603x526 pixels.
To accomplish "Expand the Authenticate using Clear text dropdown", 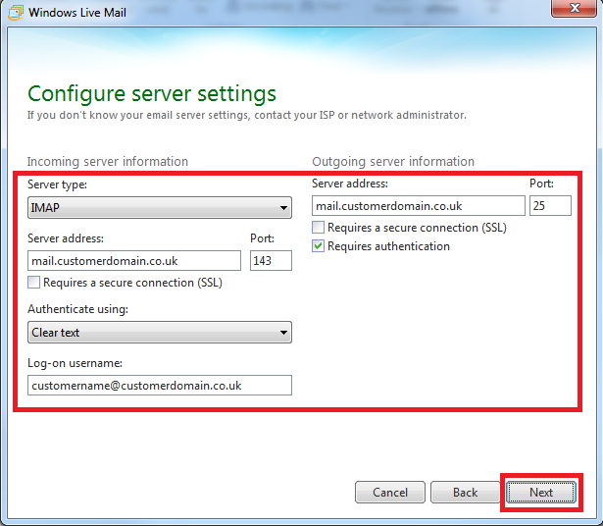I will click(160, 333).
